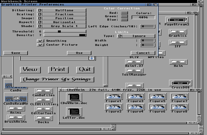207x135 pixels.
Task: Cycle the Limits Type option from Ignore
Action: pyautogui.click(x=136, y=36)
